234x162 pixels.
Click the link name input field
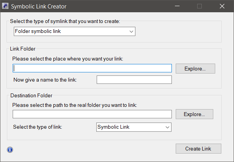coord(134,80)
